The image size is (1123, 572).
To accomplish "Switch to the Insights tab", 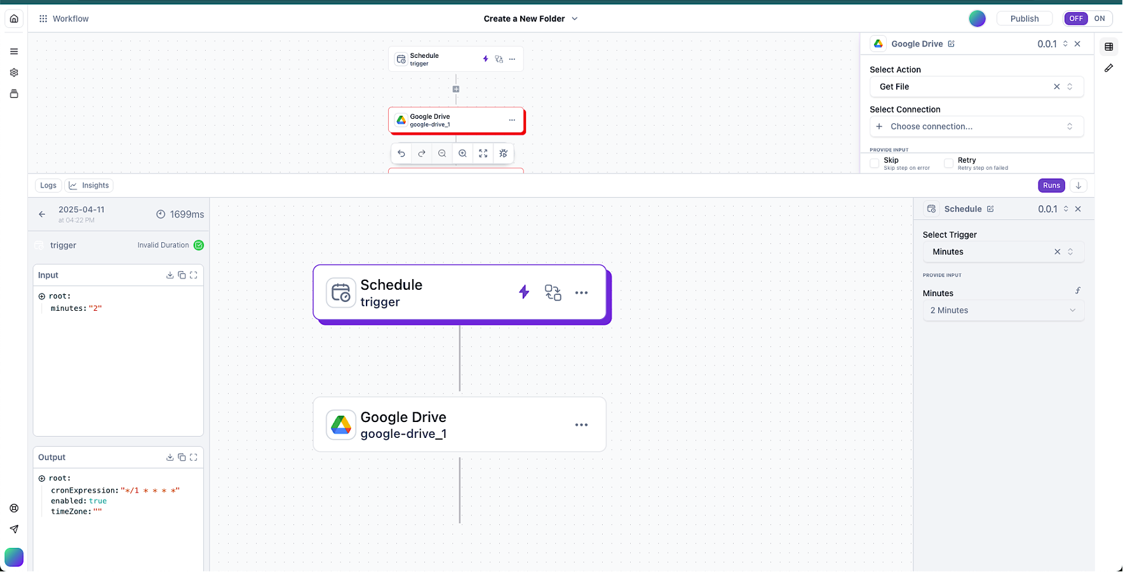I will (x=89, y=186).
